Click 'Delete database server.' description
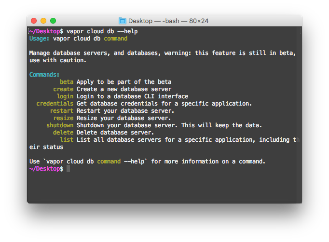Screen dimensions: 329x242 click(x=115, y=133)
